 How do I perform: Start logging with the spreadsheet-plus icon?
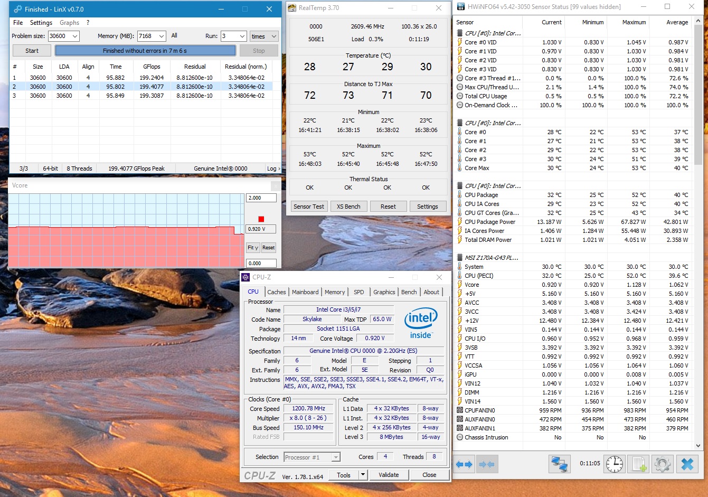coord(639,464)
